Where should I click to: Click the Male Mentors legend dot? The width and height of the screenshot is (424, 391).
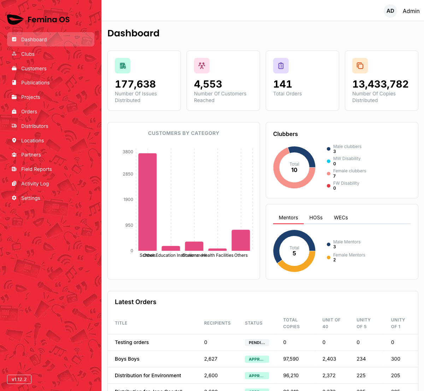[329, 244]
